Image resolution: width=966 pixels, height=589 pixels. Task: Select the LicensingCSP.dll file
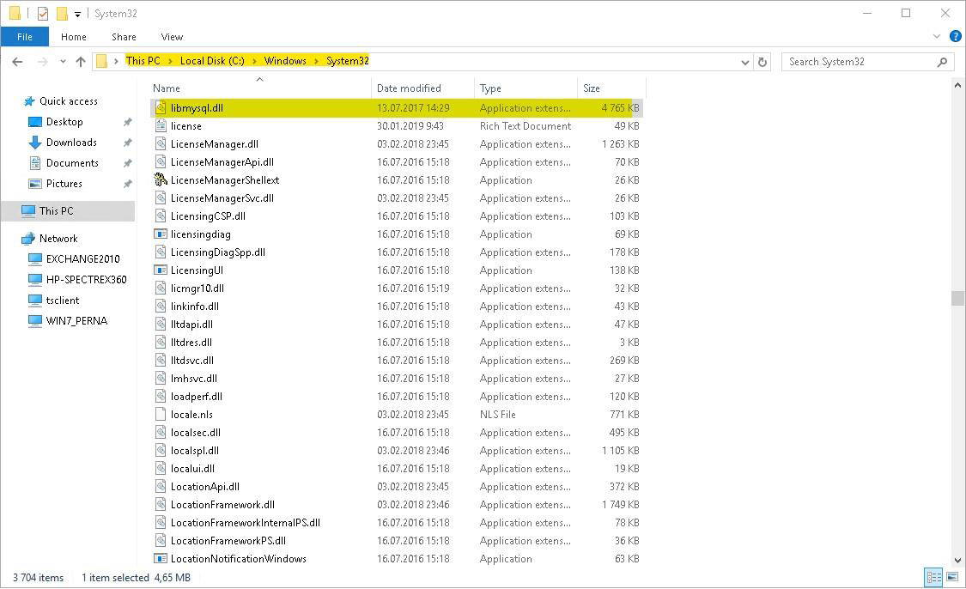pos(208,216)
